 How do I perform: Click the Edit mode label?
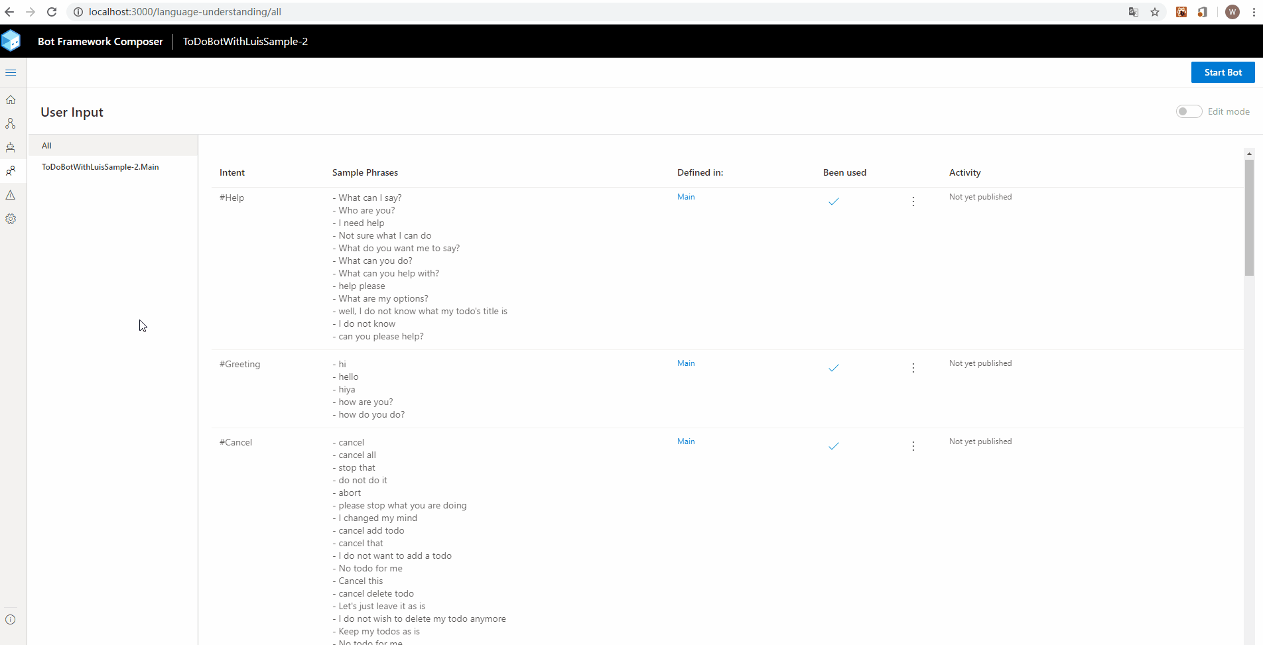1229,111
